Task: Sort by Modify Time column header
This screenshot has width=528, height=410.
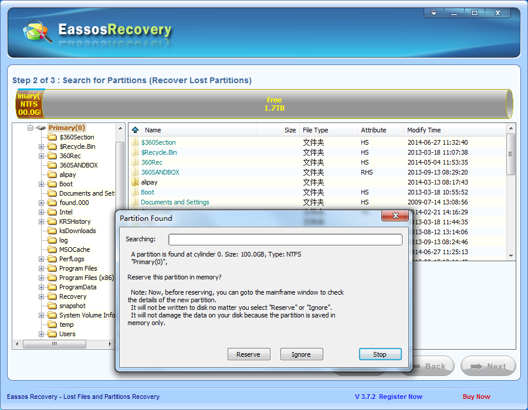Action: pos(455,130)
